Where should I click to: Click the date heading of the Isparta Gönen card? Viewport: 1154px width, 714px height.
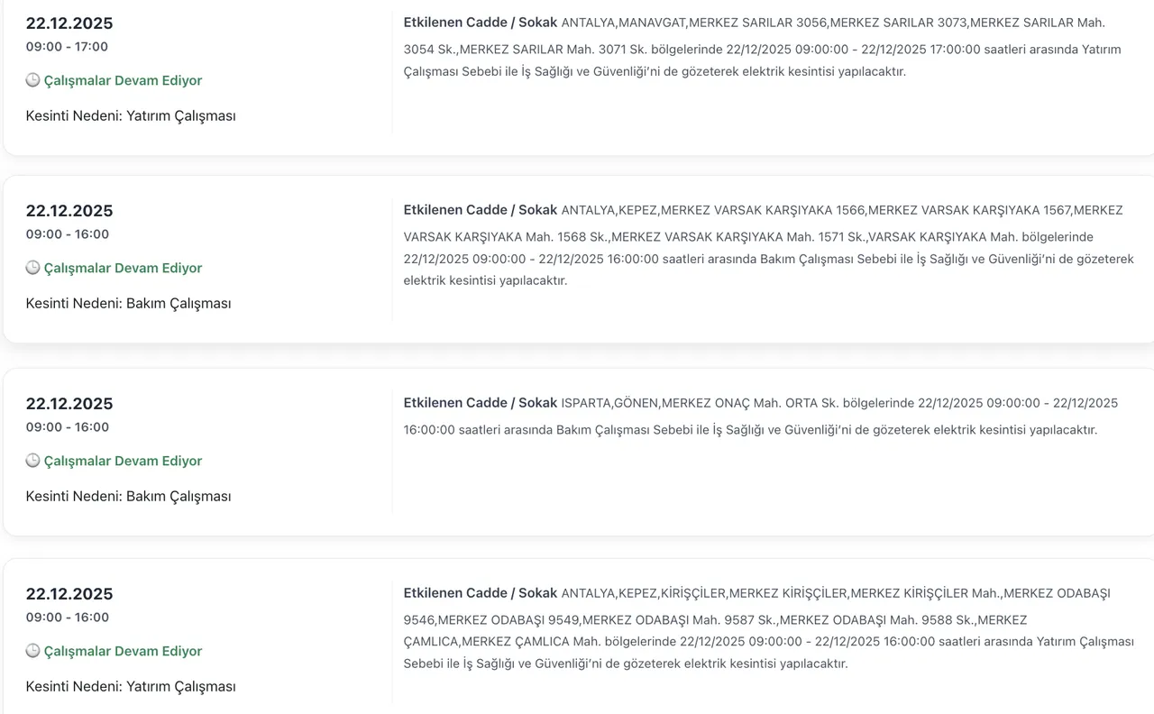point(69,404)
